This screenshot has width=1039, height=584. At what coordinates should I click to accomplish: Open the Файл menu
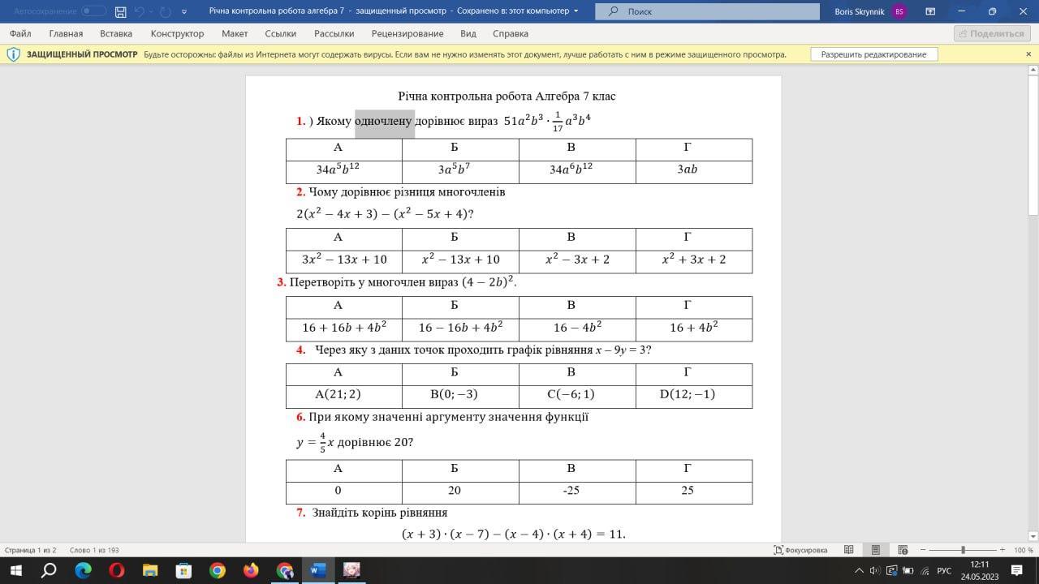tap(20, 33)
